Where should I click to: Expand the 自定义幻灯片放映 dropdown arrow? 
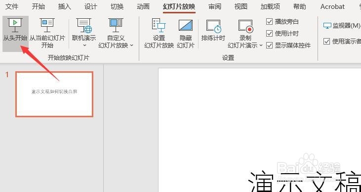(x=132, y=45)
